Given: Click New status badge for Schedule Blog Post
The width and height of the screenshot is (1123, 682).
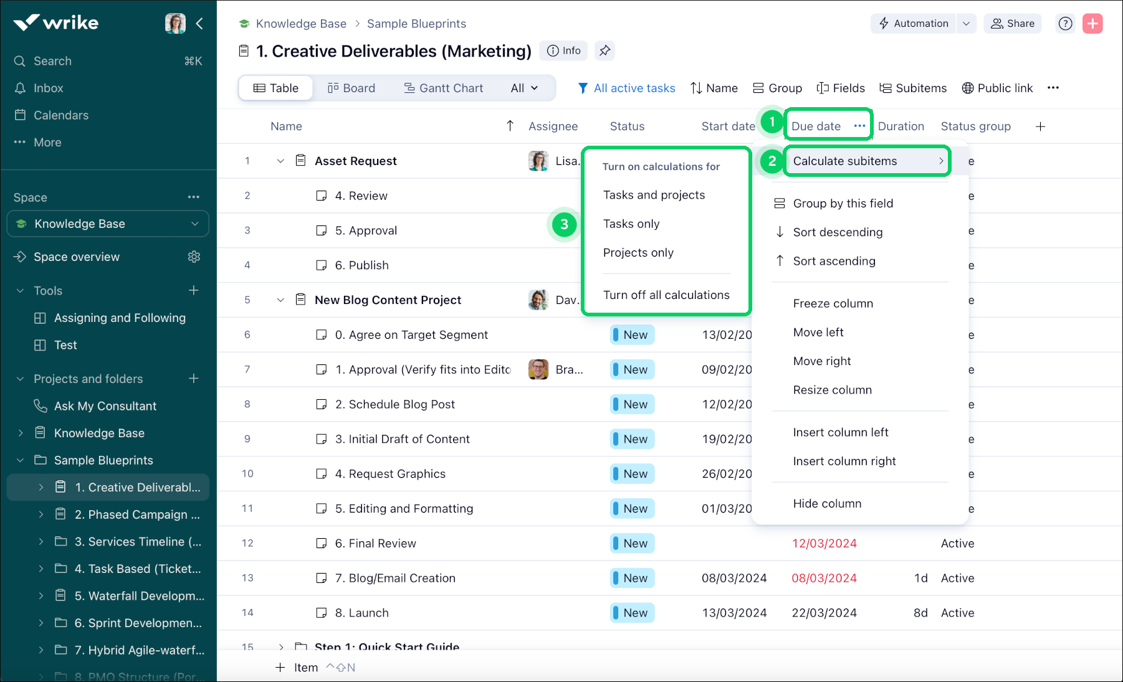Looking at the screenshot, I should tap(632, 404).
